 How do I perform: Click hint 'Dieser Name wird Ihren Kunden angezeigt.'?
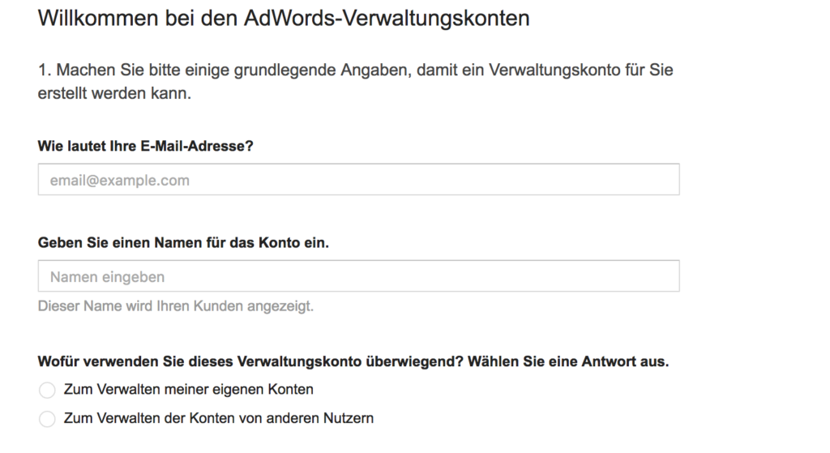(176, 306)
